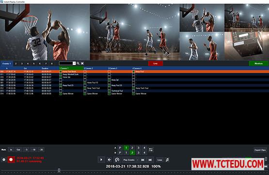Click the Duration column header
Viewport: 269px width, 175px height.
[45, 68]
